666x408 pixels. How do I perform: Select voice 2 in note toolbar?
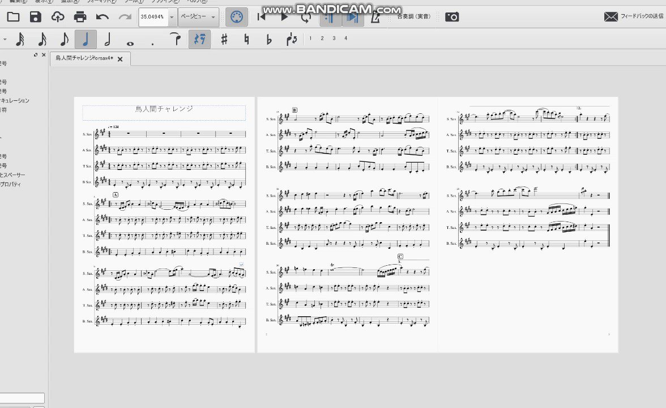pyautogui.click(x=322, y=39)
